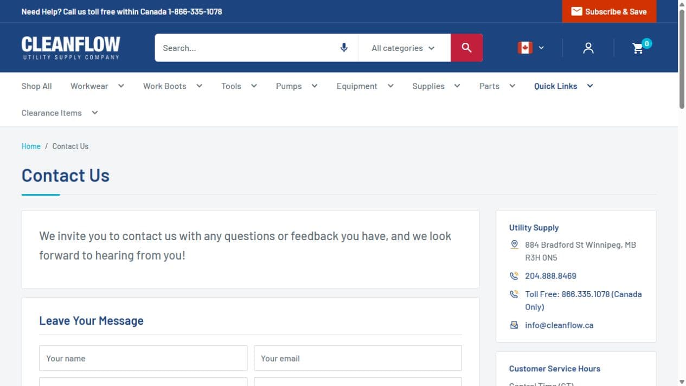Click the email icon beside info@cleanflow.ca
This screenshot has height=386, width=686.
514,325
